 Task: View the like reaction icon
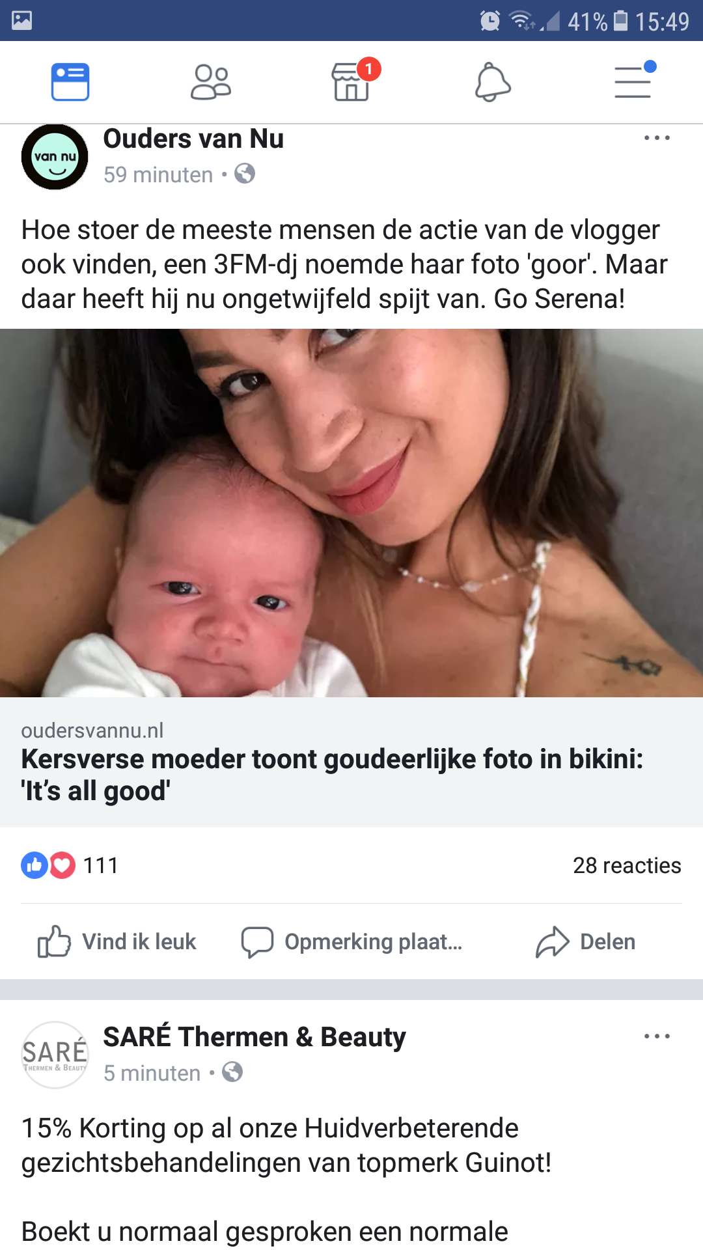[x=34, y=865]
